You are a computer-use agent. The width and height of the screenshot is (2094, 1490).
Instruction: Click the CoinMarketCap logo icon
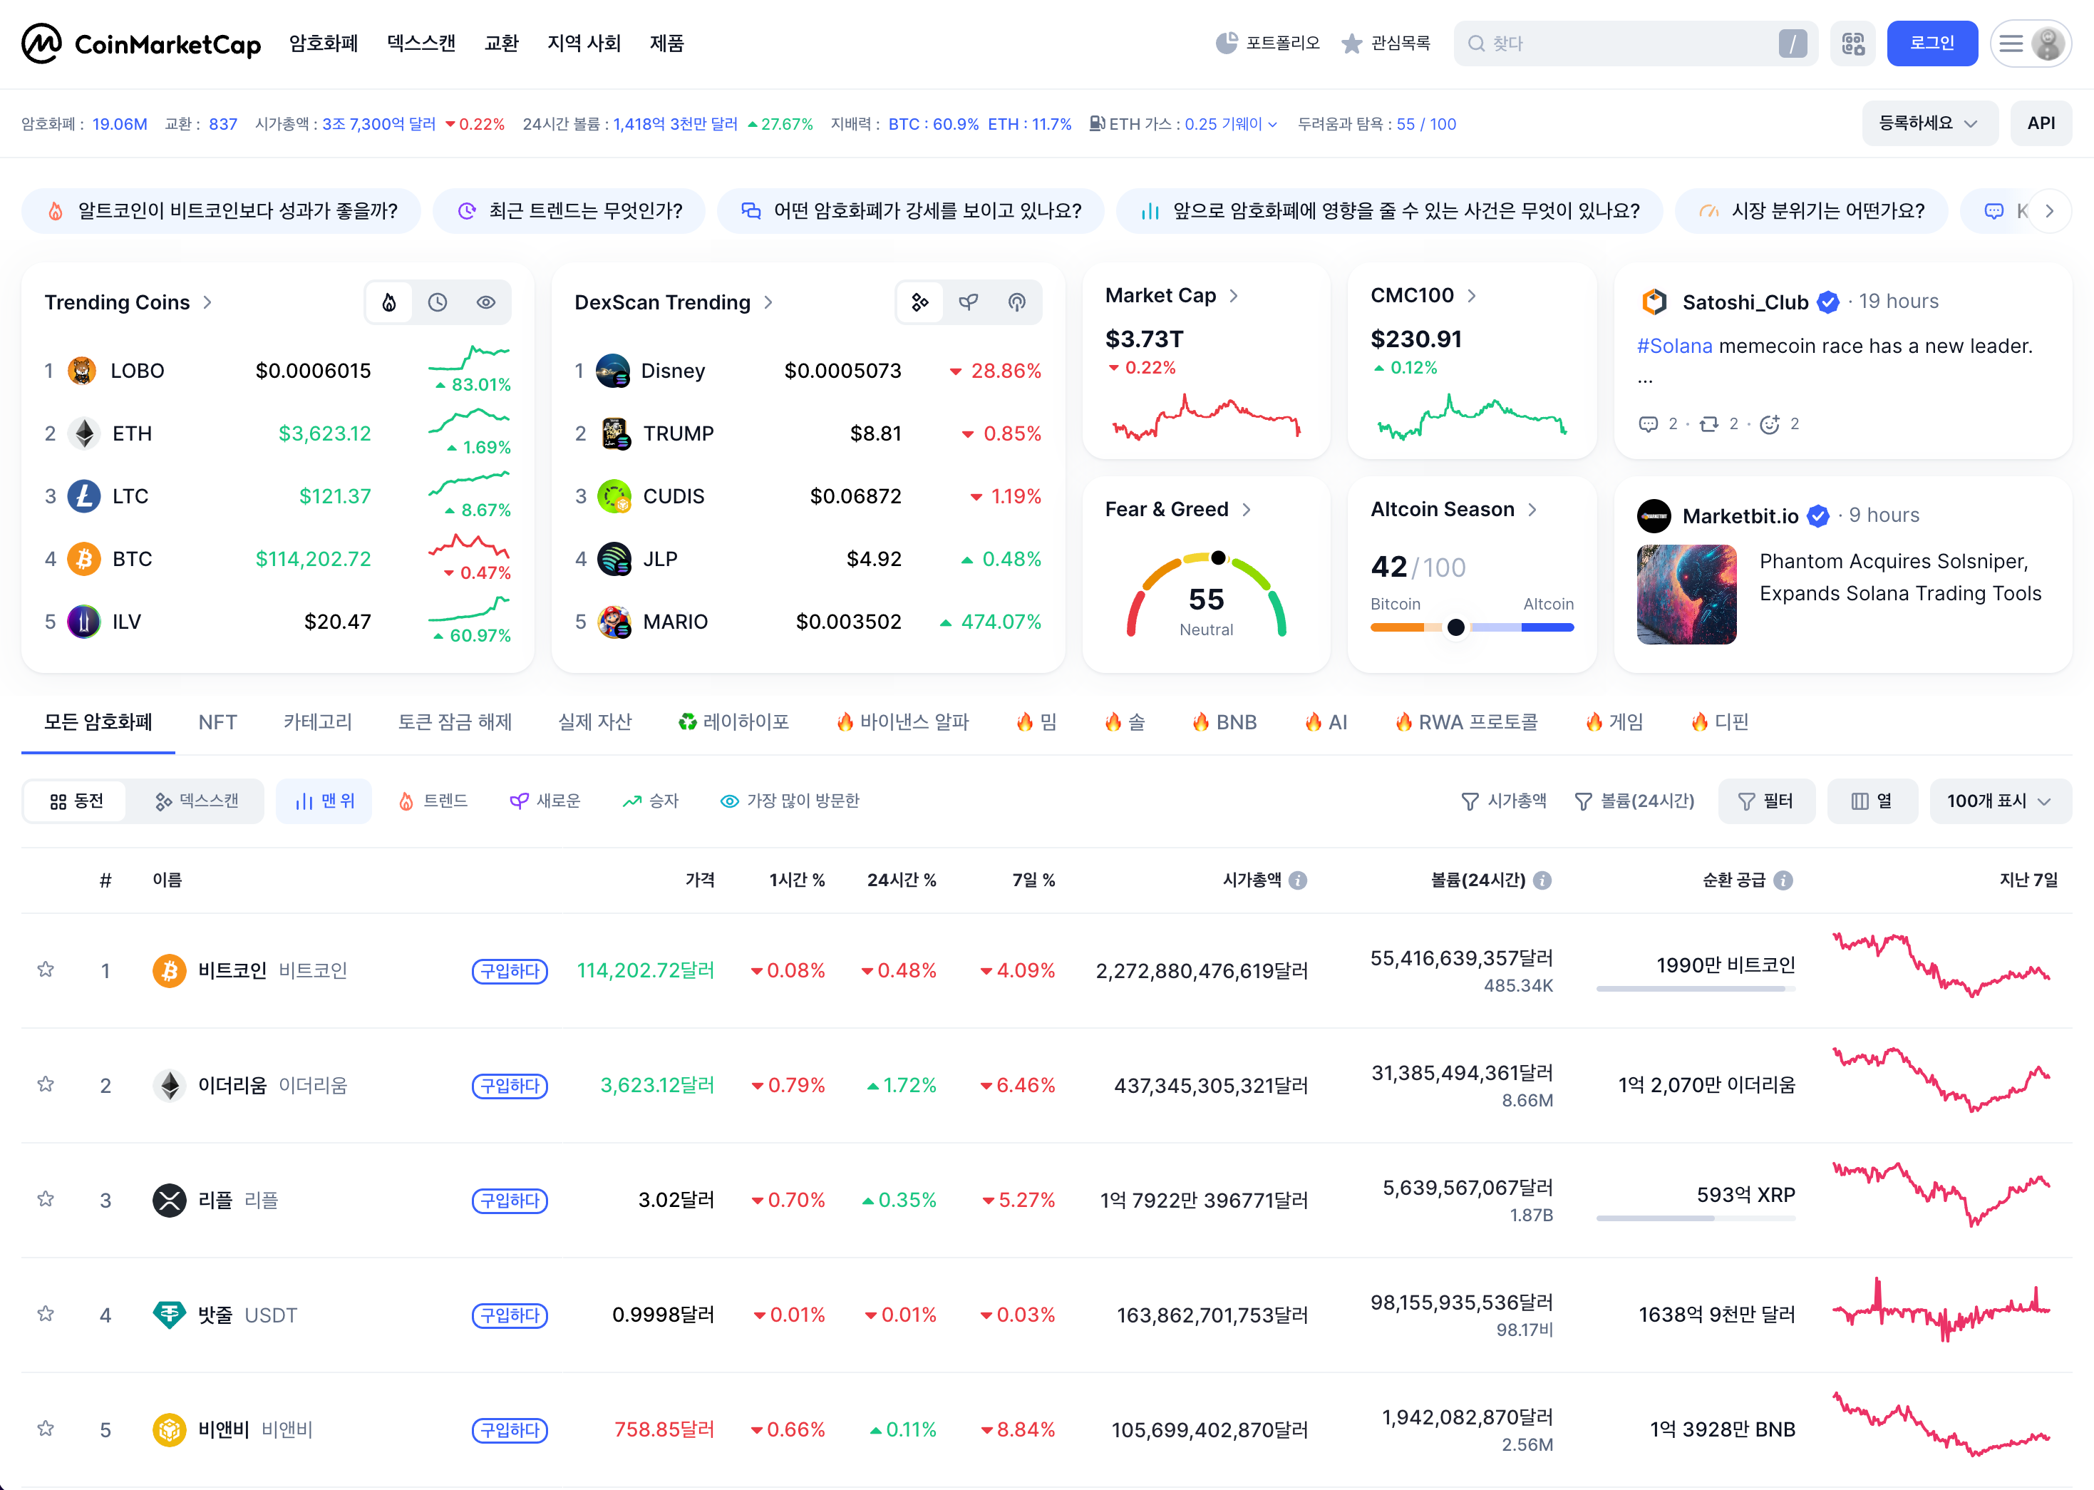pyautogui.click(x=41, y=43)
